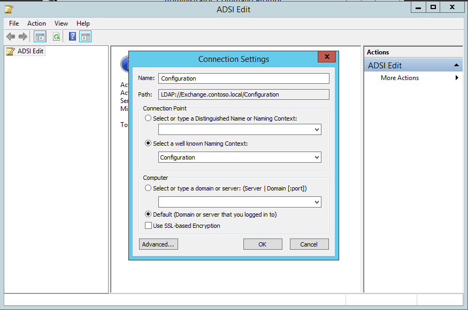Click the Back arrow toolbar icon

11,36
